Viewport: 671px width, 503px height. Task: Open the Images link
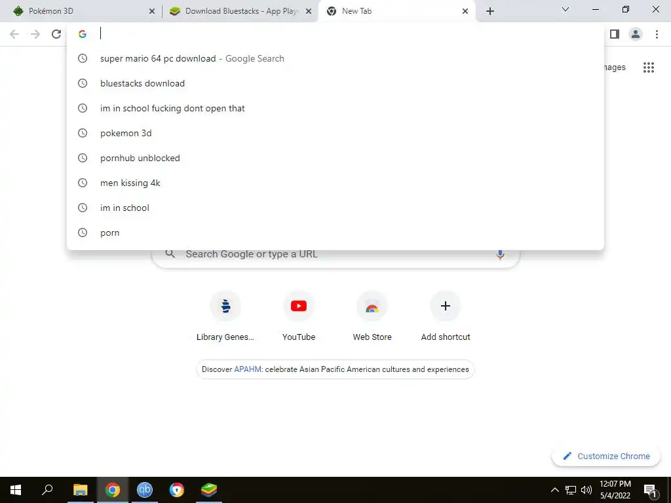[x=615, y=67]
